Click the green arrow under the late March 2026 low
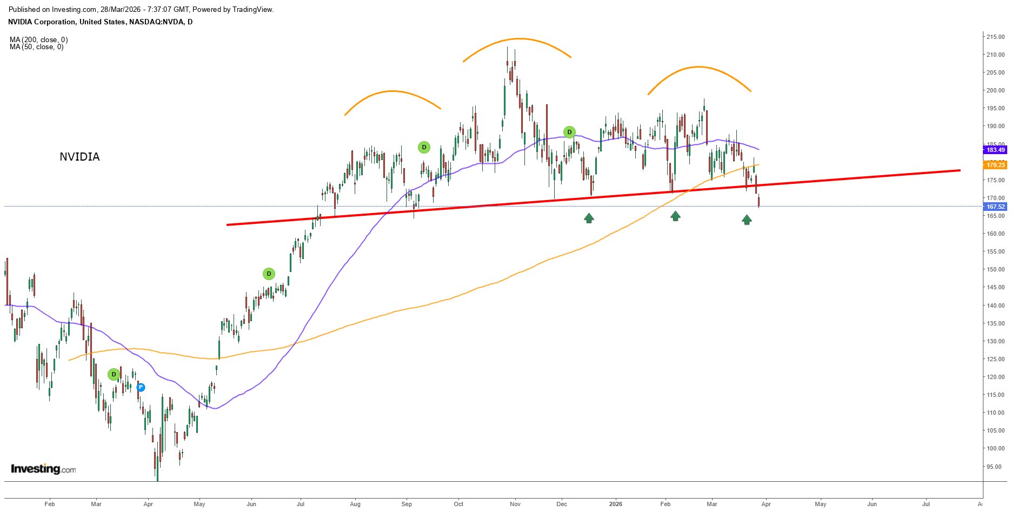 point(747,219)
